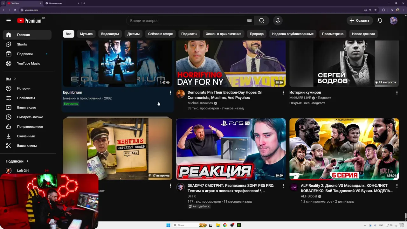
Task: Open the on-screen keyboard in search box
Action: pos(249,21)
